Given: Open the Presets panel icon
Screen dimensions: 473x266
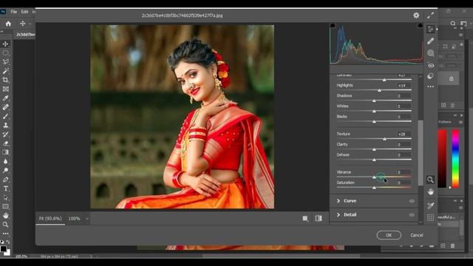Looking at the screenshot, I should 430,75.
